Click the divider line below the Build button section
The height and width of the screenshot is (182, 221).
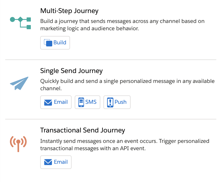[x=111, y=60]
